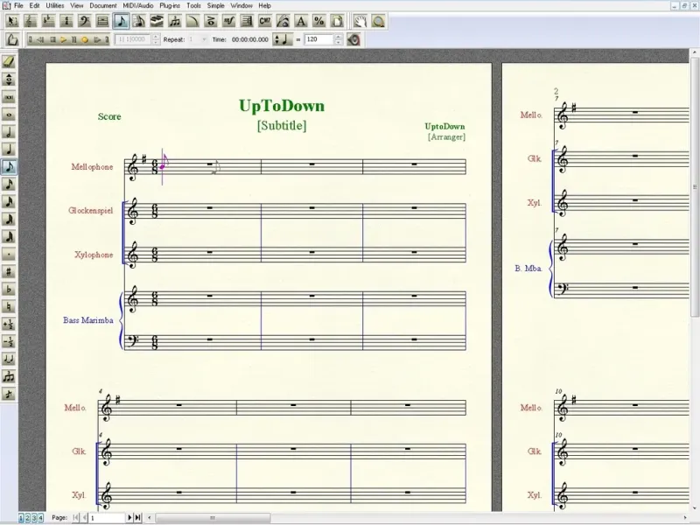Switch to layer 2 button

point(26,518)
